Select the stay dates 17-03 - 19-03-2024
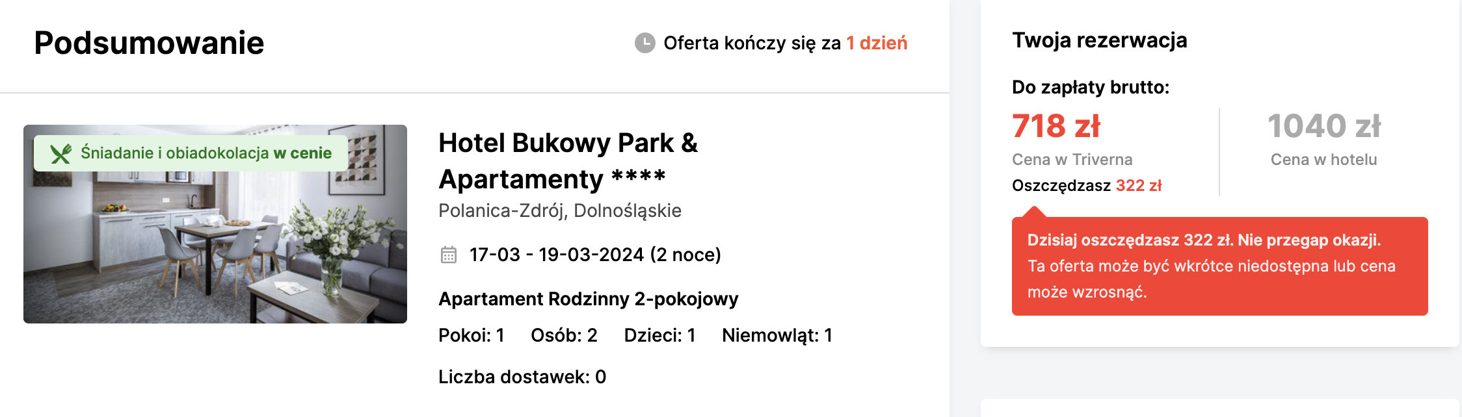Image resolution: width=1462 pixels, height=417 pixels. click(x=594, y=255)
